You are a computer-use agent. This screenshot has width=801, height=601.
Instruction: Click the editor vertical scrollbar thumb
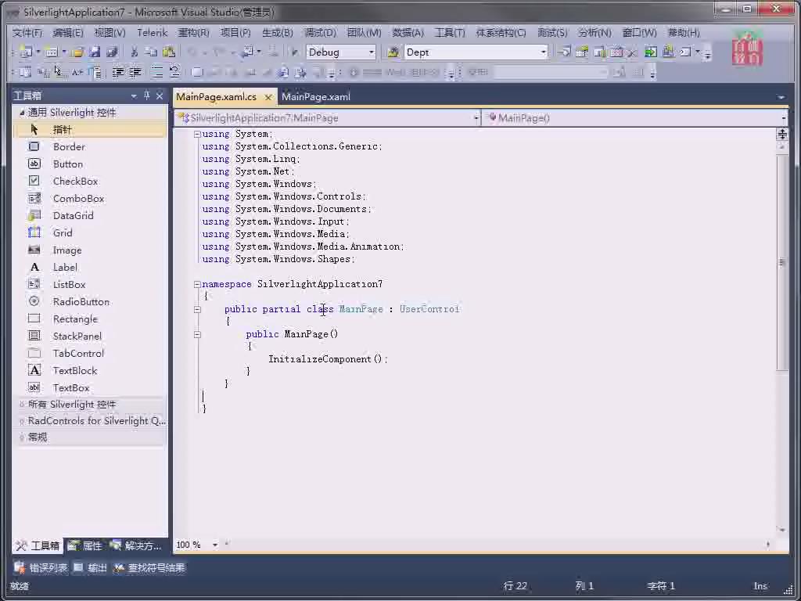point(781,263)
